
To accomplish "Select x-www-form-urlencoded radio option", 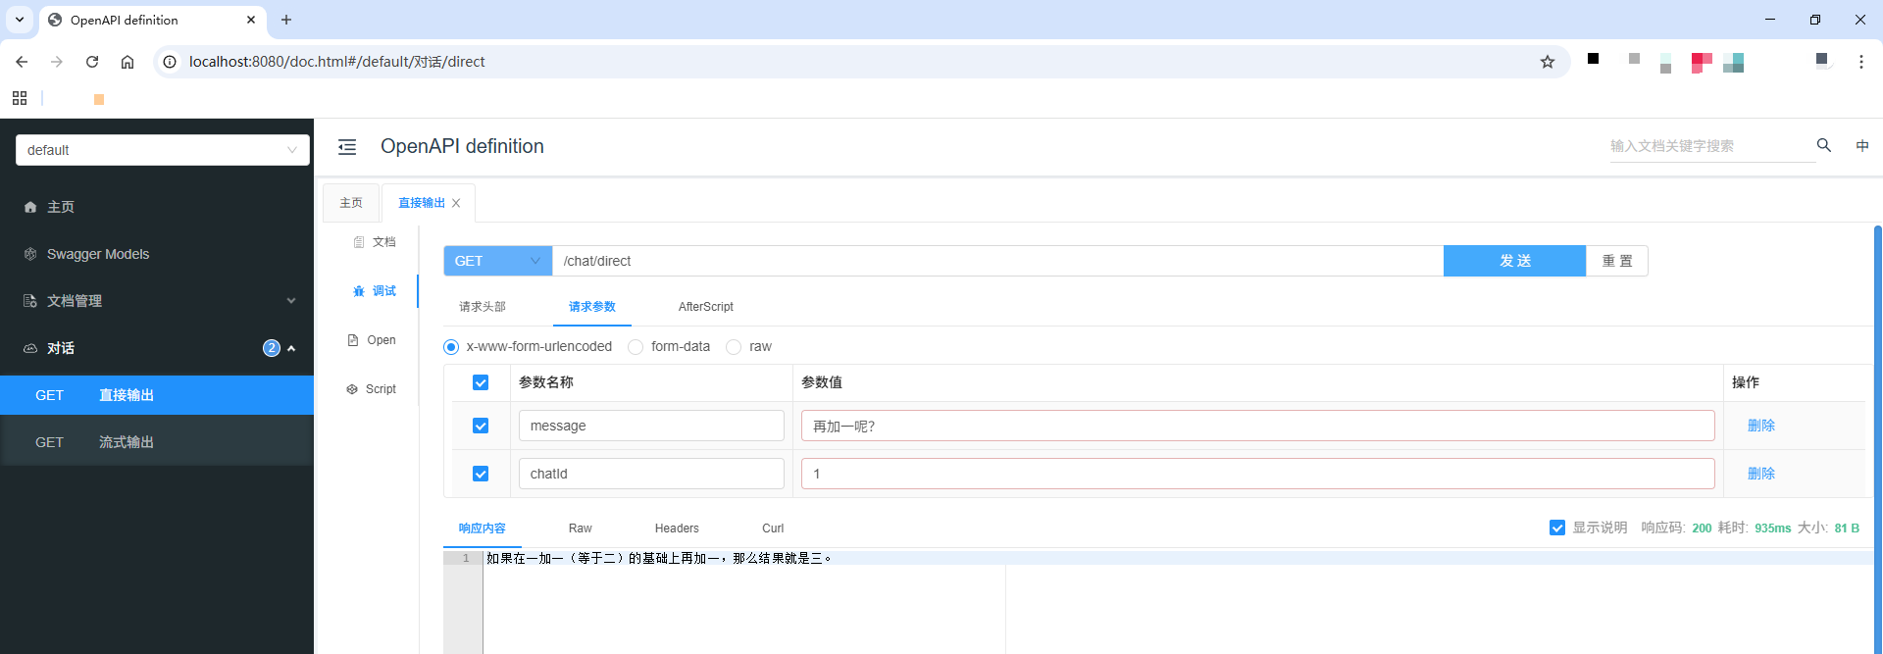I will point(451,347).
